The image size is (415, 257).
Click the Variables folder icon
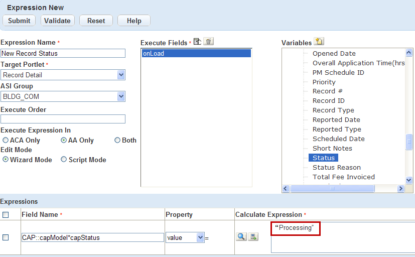(x=319, y=42)
